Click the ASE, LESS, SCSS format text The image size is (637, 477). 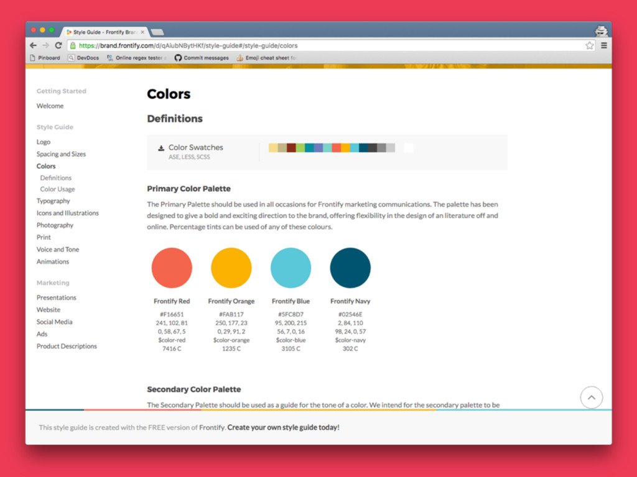point(189,157)
